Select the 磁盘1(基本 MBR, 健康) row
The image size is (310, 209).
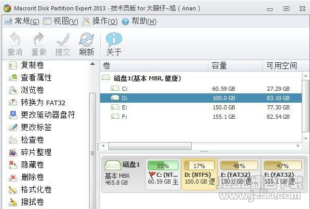201,78
